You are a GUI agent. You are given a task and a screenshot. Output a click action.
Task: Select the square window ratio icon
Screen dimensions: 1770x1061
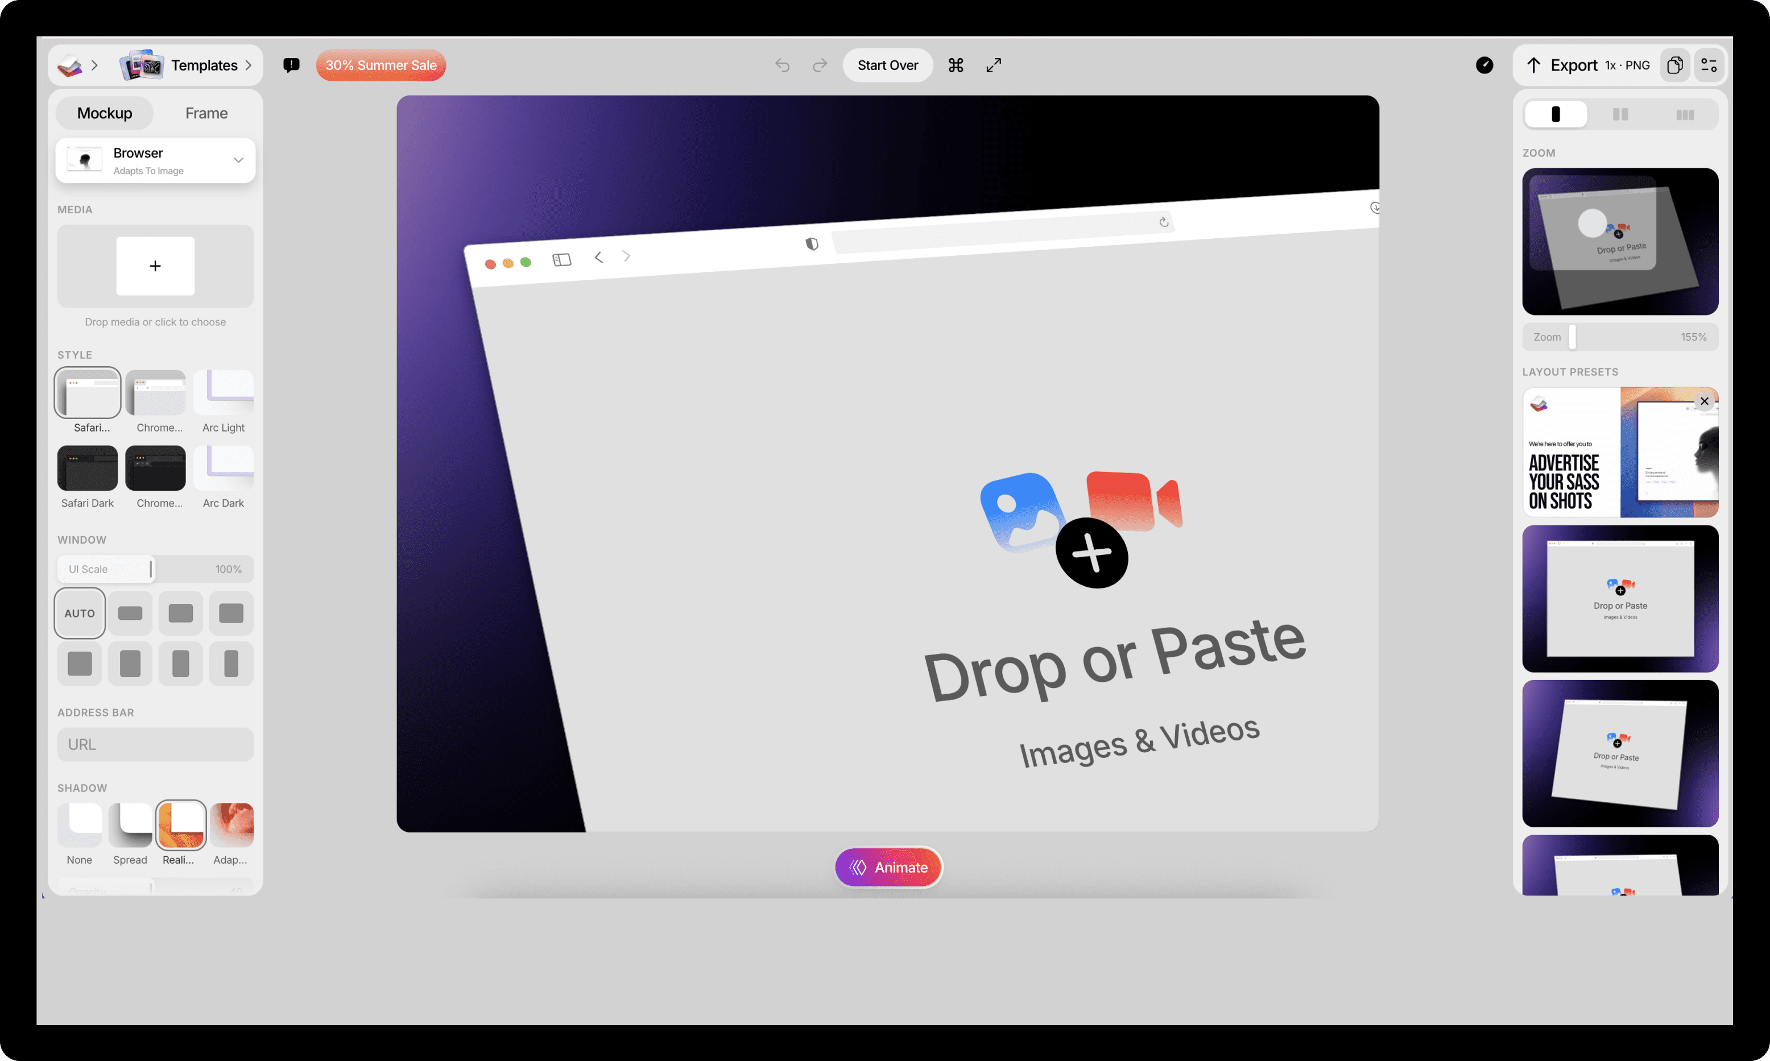click(x=80, y=664)
